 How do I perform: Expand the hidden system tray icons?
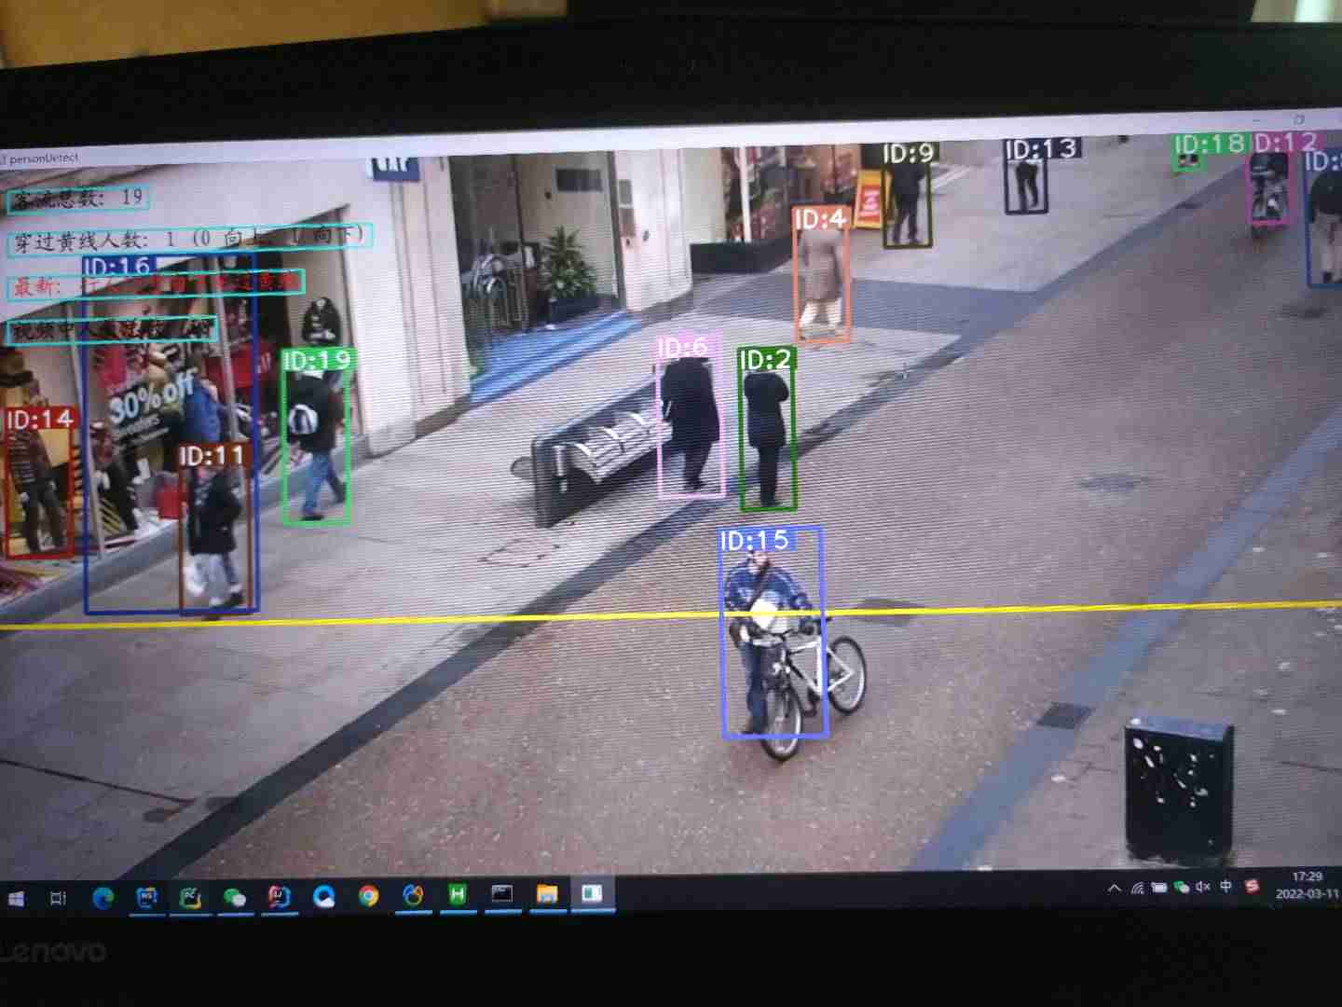1114,889
